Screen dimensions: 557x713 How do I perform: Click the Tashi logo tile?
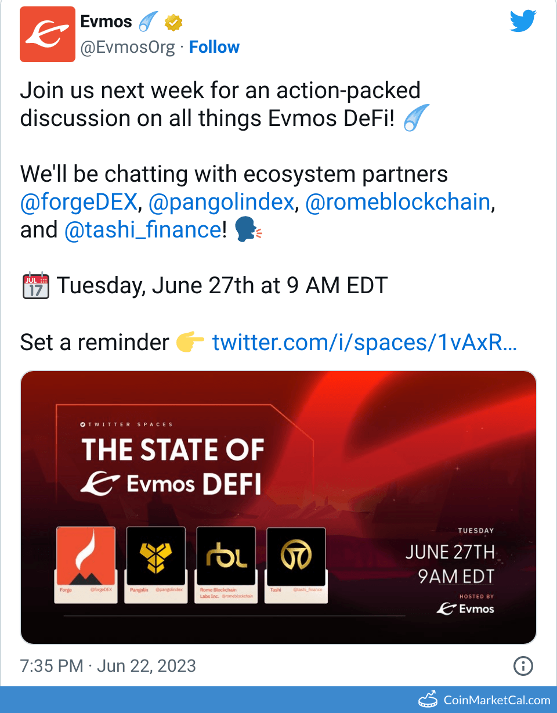[296, 556]
